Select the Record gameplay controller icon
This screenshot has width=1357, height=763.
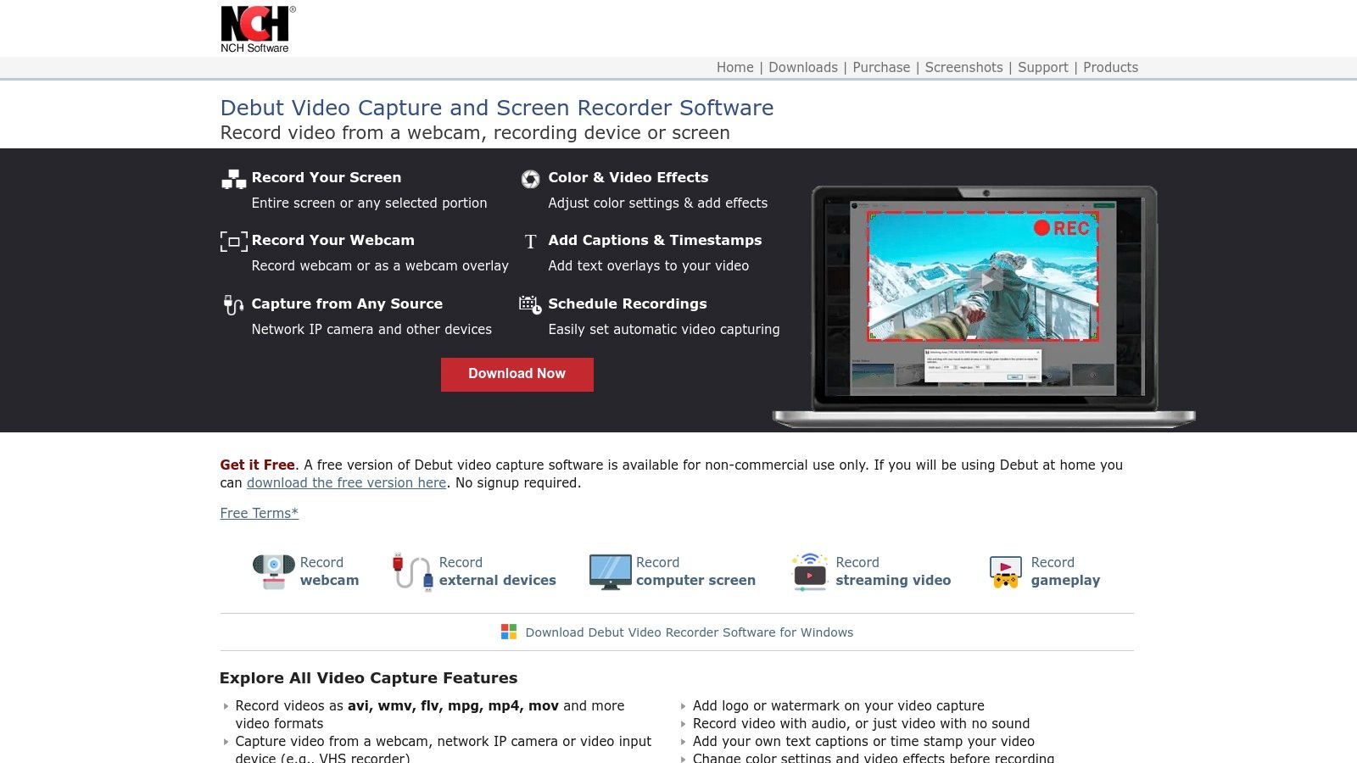pyautogui.click(x=1005, y=571)
